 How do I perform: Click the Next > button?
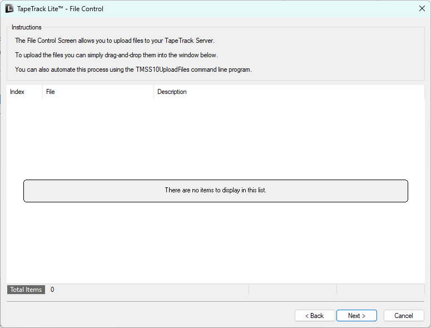tap(356, 316)
